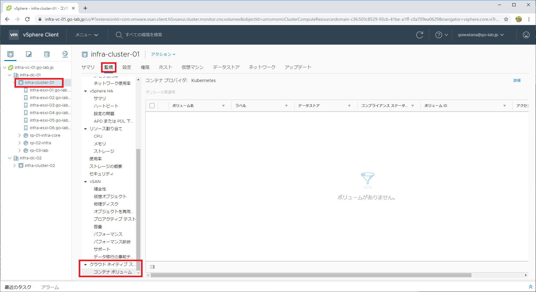
Task: Switch to the 設定 tab
Action: pyautogui.click(x=127, y=67)
